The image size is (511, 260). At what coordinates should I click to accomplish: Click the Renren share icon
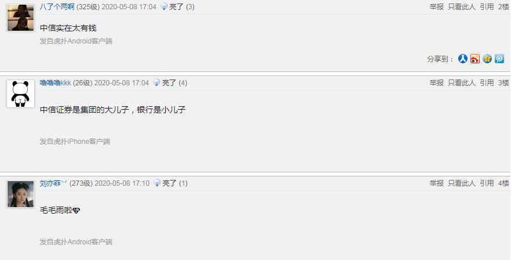(x=463, y=59)
